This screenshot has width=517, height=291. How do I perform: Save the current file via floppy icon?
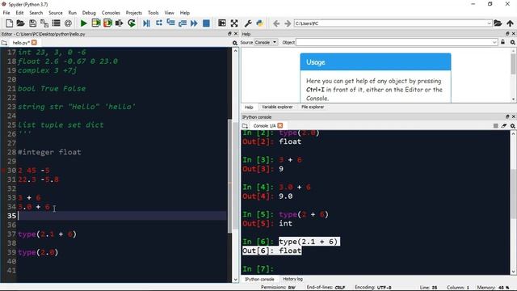click(x=32, y=23)
